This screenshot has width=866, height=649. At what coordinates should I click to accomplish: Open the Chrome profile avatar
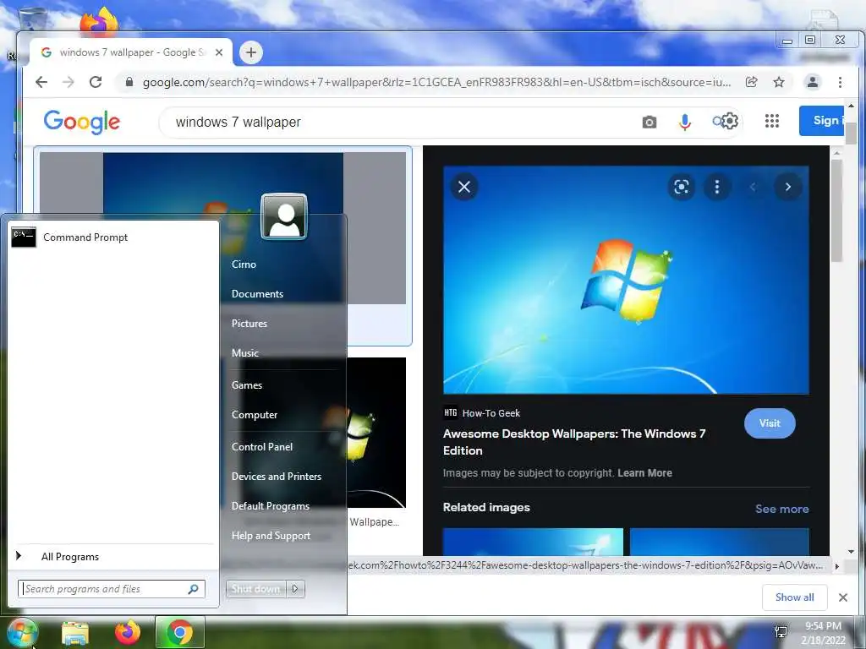813,82
